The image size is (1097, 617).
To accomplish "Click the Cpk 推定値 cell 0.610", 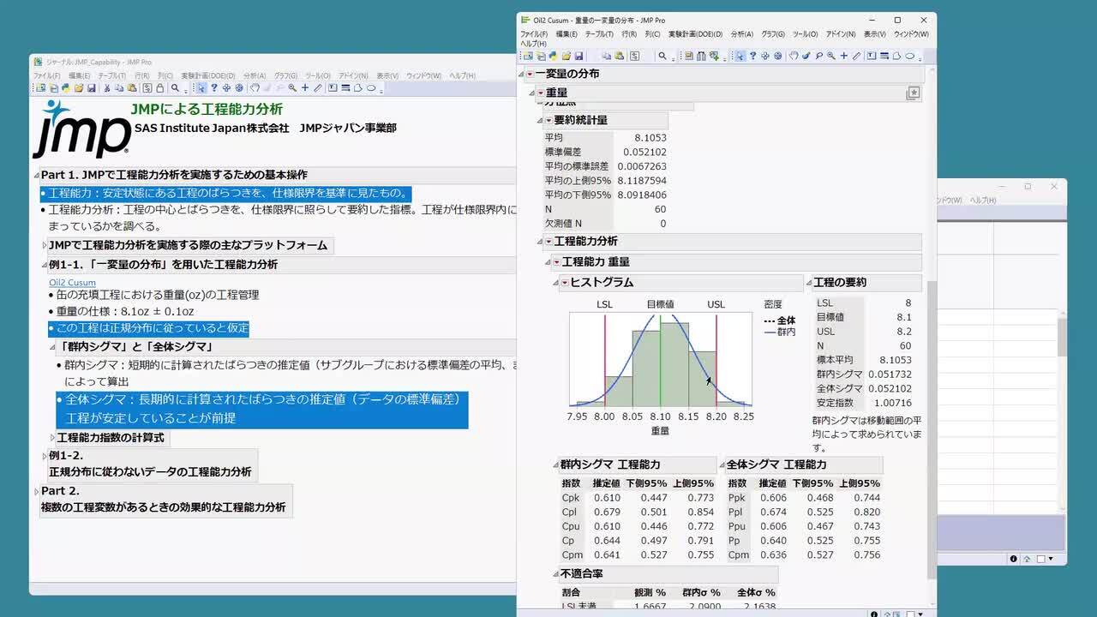I will (606, 498).
